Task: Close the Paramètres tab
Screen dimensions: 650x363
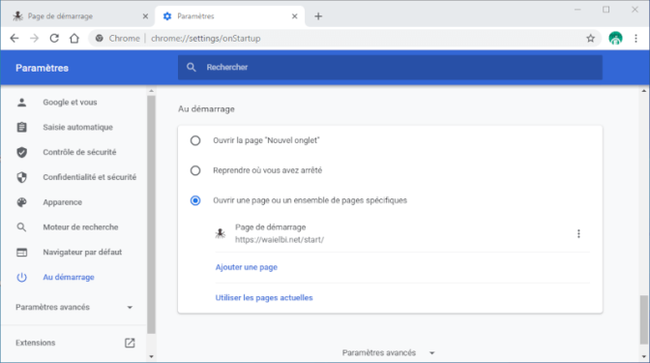Action: [294, 16]
